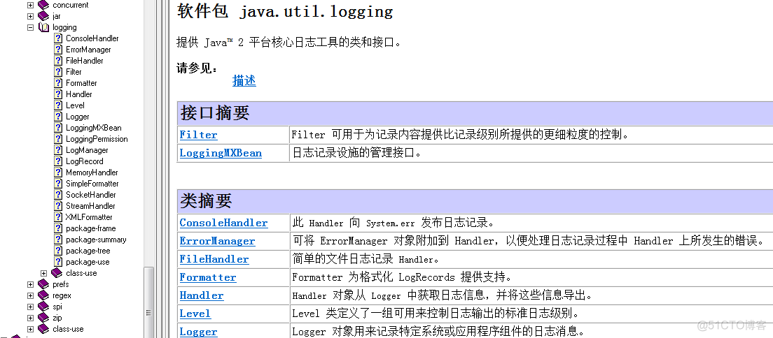This screenshot has width=773, height=338.
Task: Expand the regex tree node
Action: [x=31, y=295]
